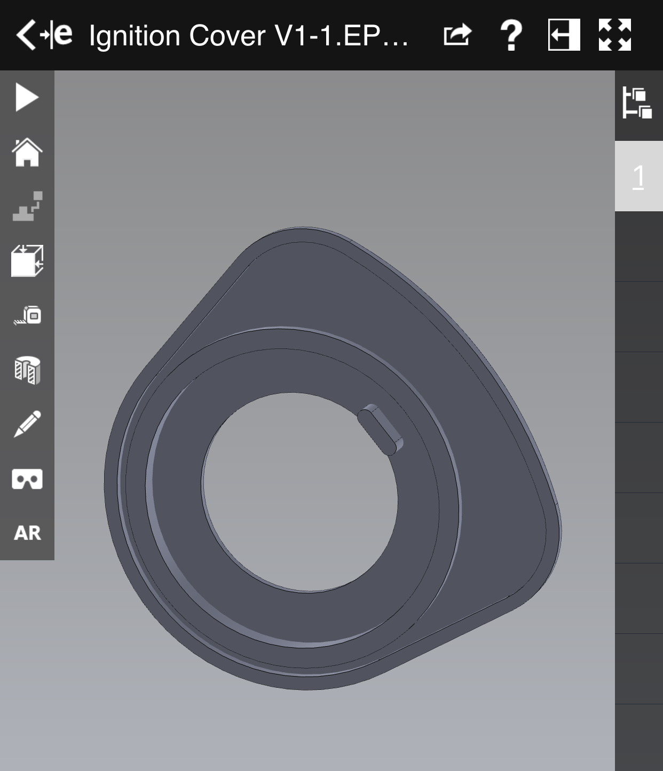Click the small slot feature on the model
663x771 pixels.
coord(380,430)
